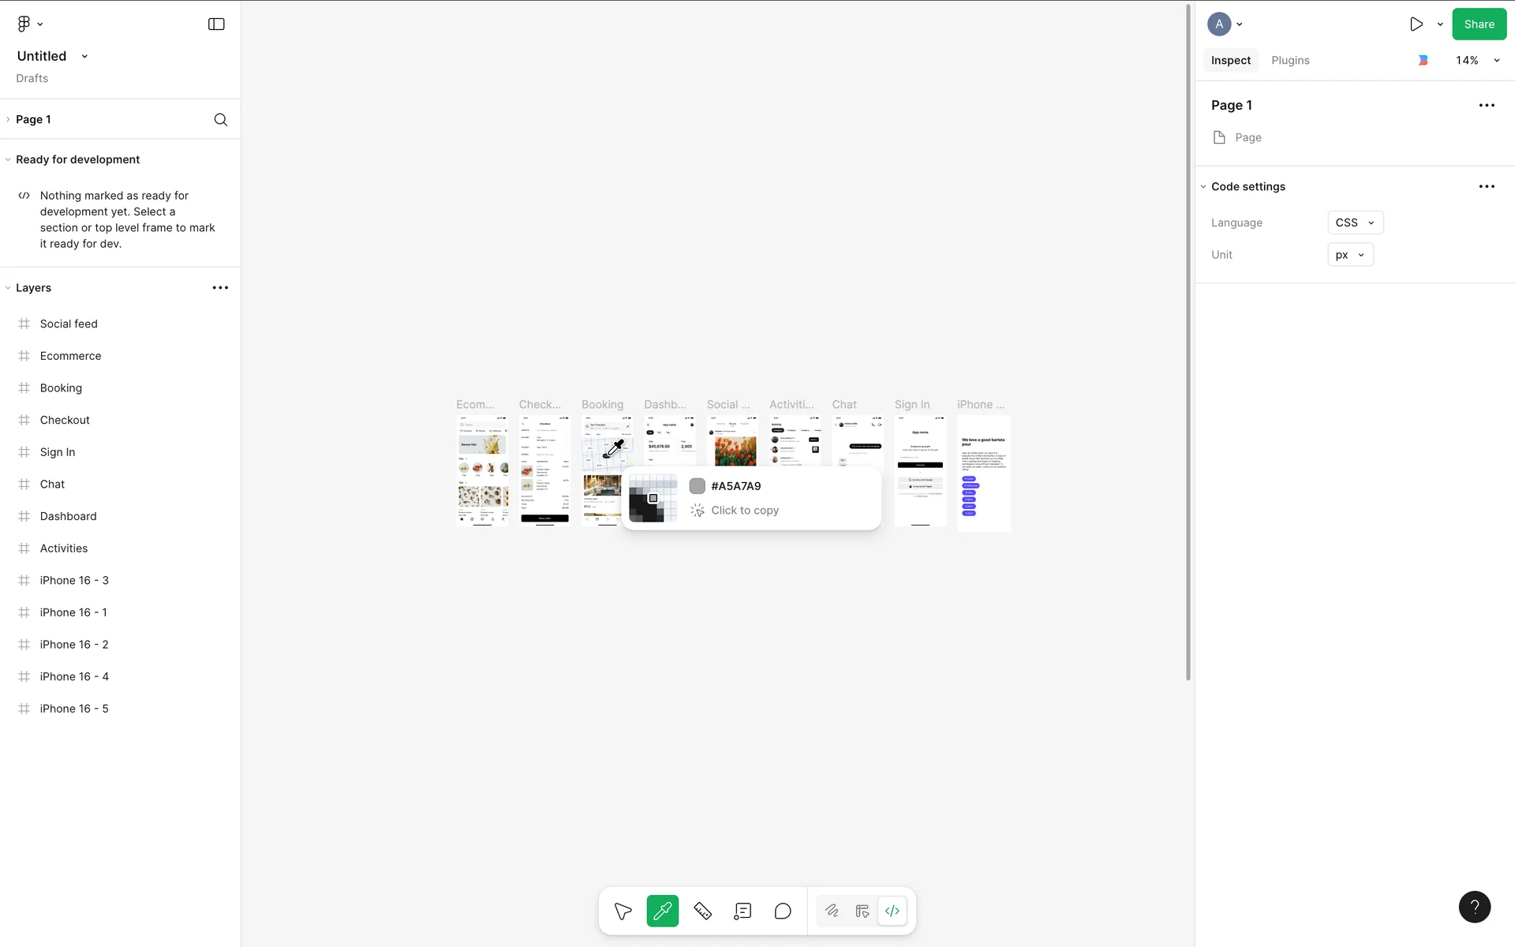The height and width of the screenshot is (947, 1515).
Task: Select the Inspect tab
Action: tap(1230, 61)
